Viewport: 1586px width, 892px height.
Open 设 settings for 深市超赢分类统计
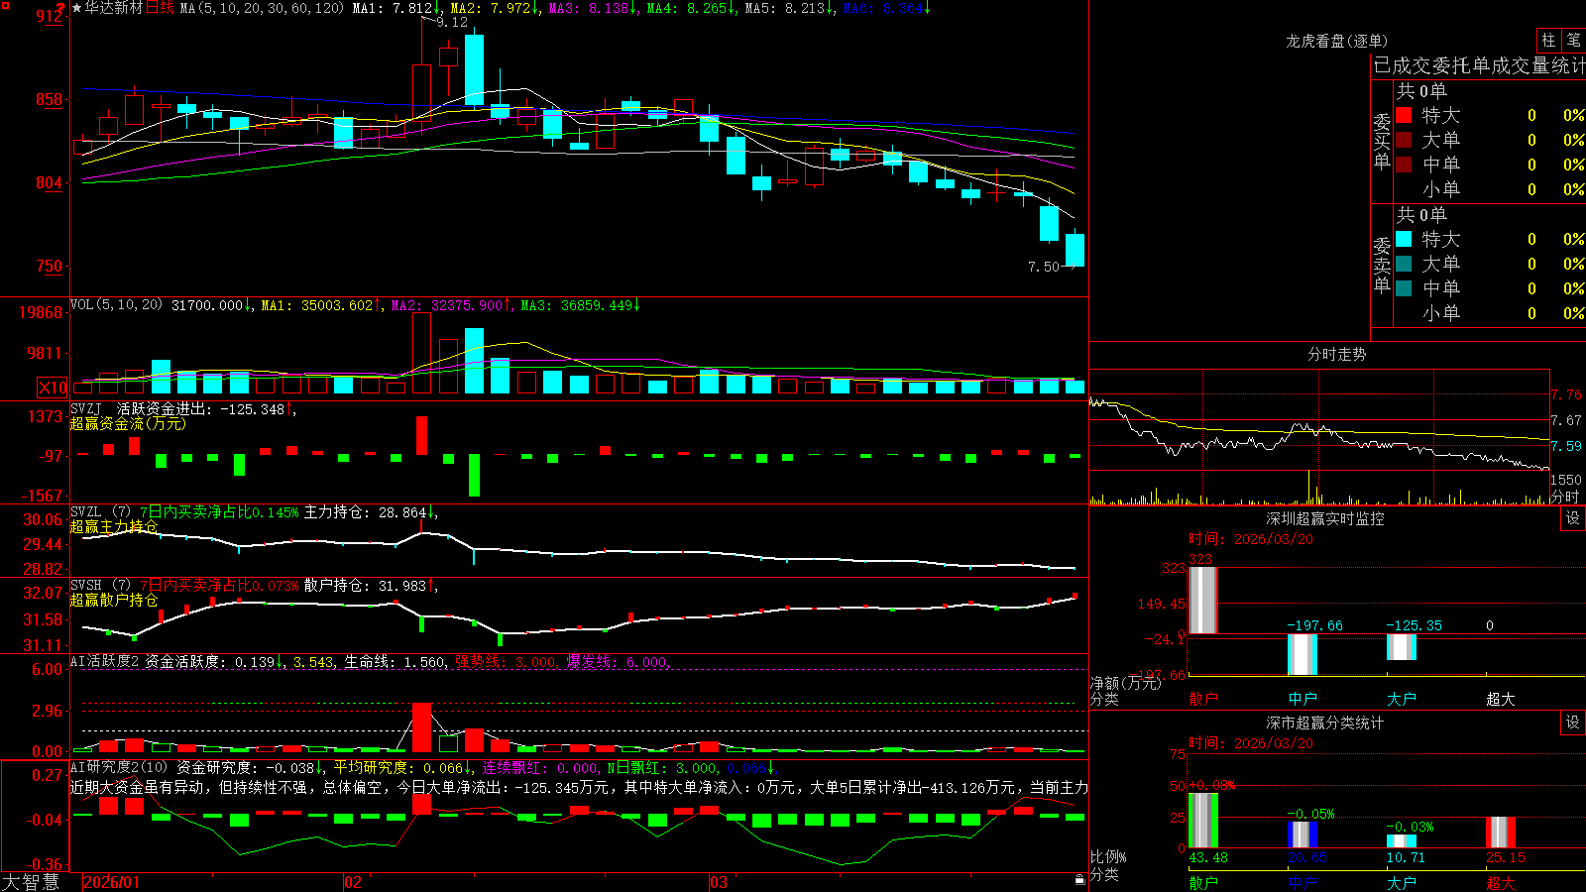point(1573,723)
